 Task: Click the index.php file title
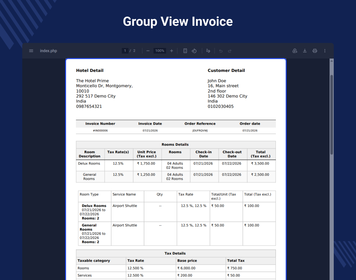tap(48, 51)
